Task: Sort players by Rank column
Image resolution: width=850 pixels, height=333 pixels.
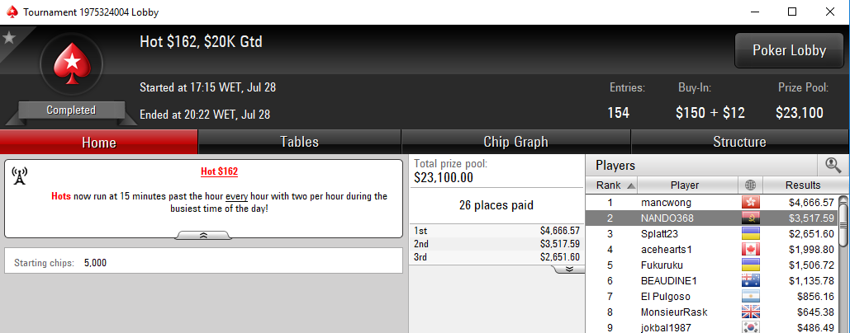Action: coord(611,185)
